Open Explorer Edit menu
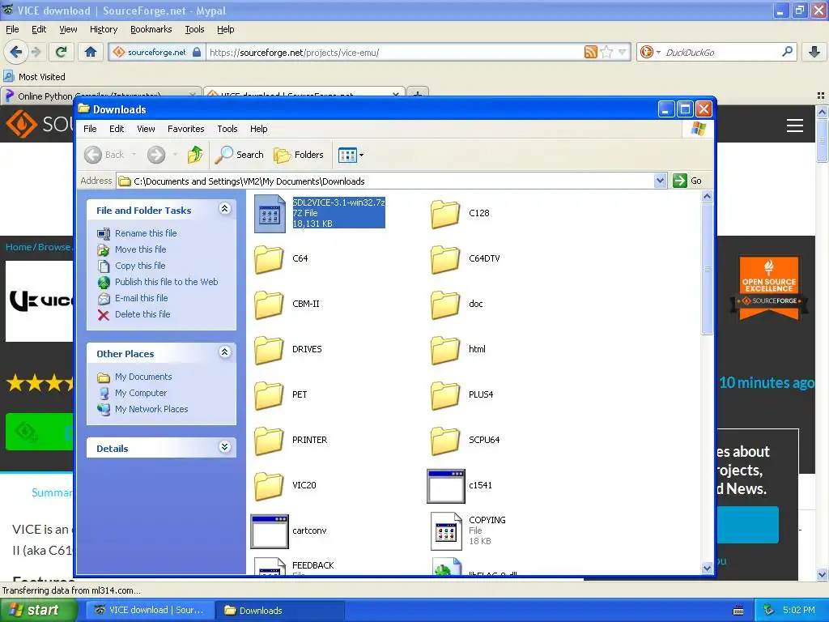Viewport: 829px width, 622px height. 117,129
